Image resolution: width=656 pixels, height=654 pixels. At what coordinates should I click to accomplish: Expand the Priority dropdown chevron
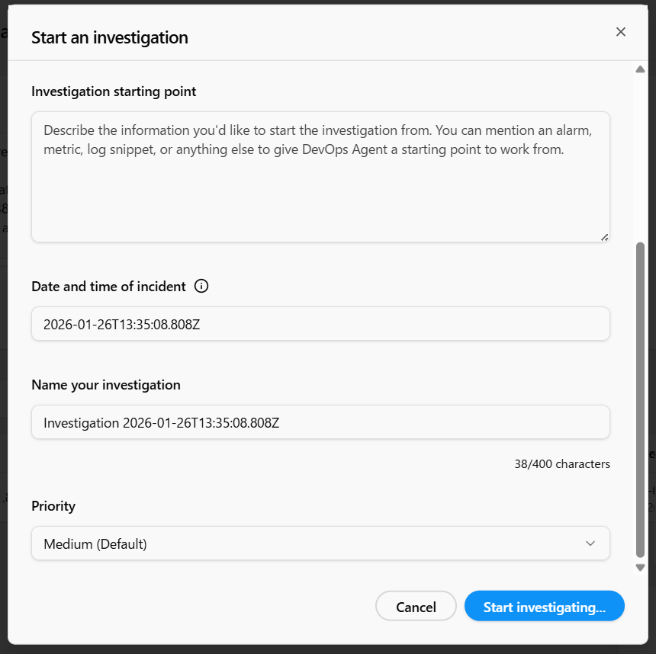point(590,543)
